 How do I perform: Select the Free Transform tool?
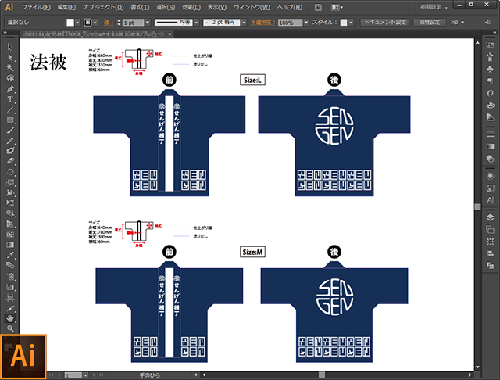10,203
